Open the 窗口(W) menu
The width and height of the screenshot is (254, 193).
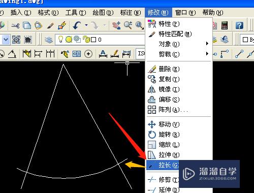coord(185,13)
